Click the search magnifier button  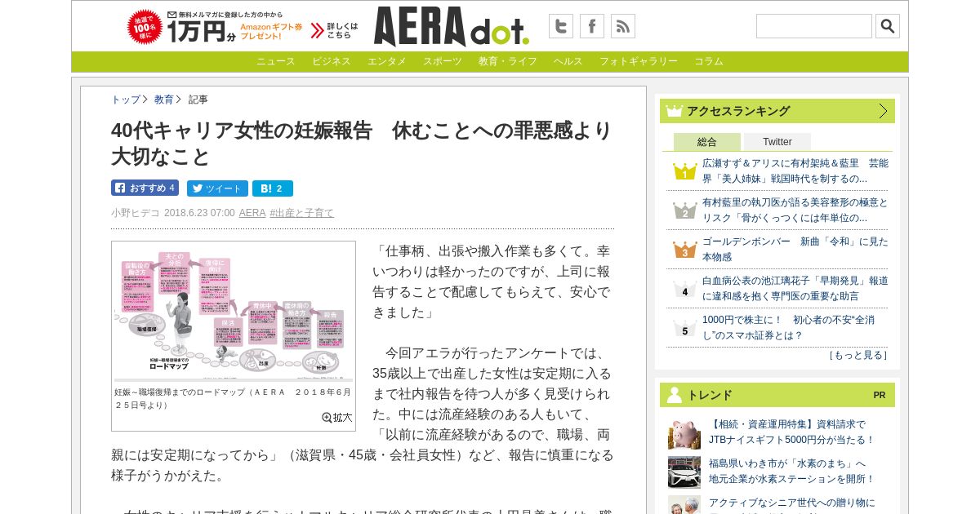[x=888, y=26]
